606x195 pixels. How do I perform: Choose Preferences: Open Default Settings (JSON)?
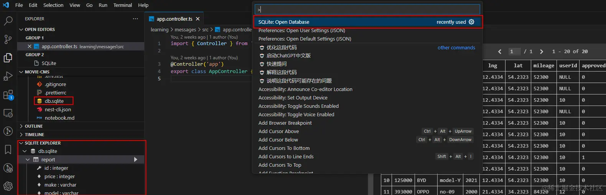(x=367, y=39)
